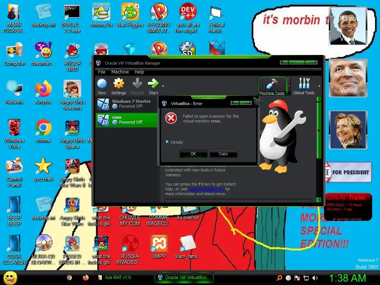Open Firefox from taskbar quick launch

(86, 278)
